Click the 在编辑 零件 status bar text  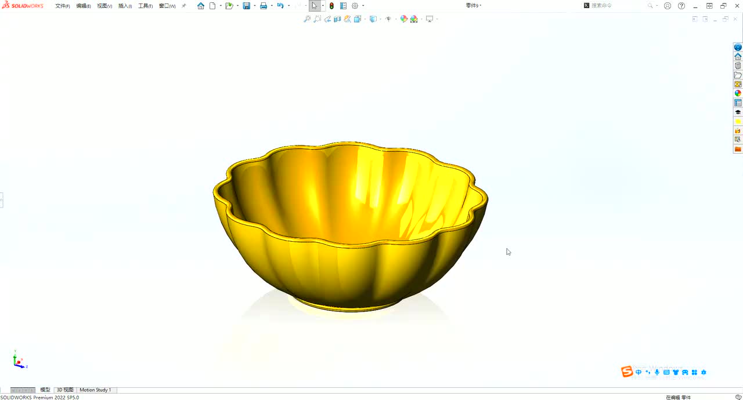[x=678, y=398]
